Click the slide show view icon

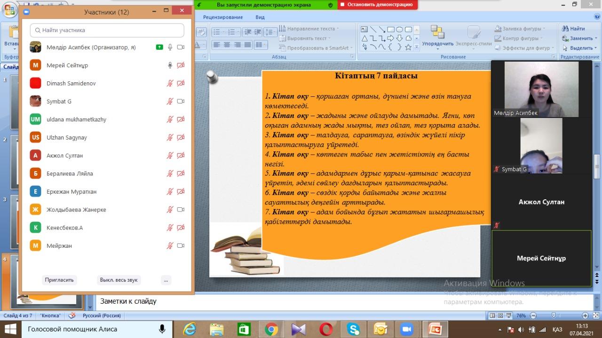coord(510,315)
